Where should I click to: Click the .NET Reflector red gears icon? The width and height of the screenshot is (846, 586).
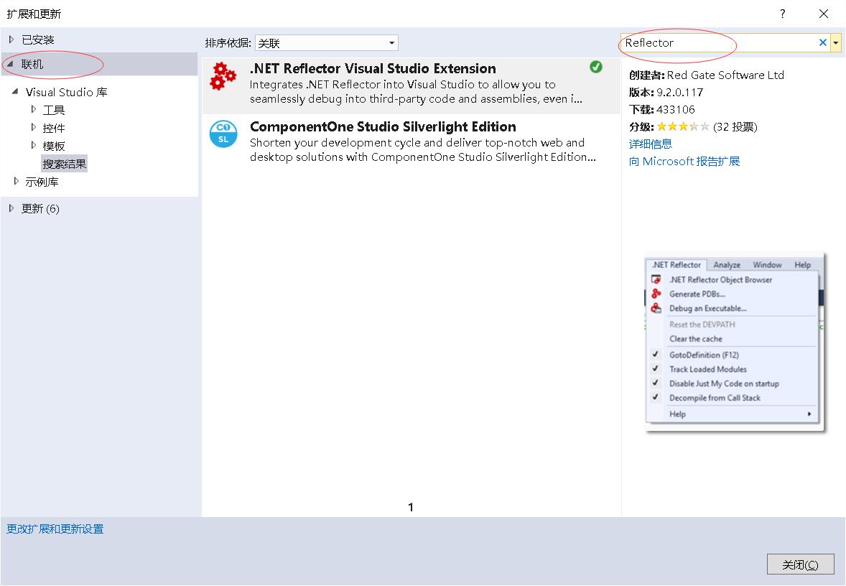point(223,76)
